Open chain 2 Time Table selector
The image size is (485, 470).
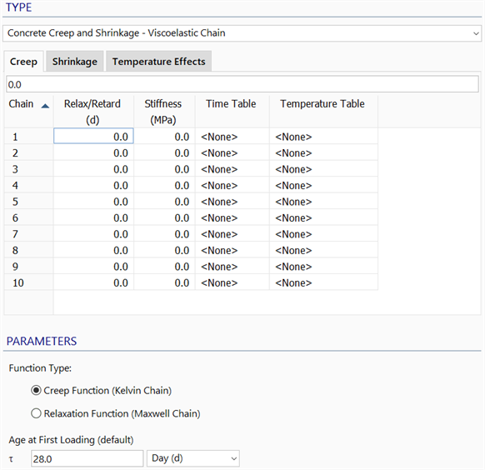point(232,152)
